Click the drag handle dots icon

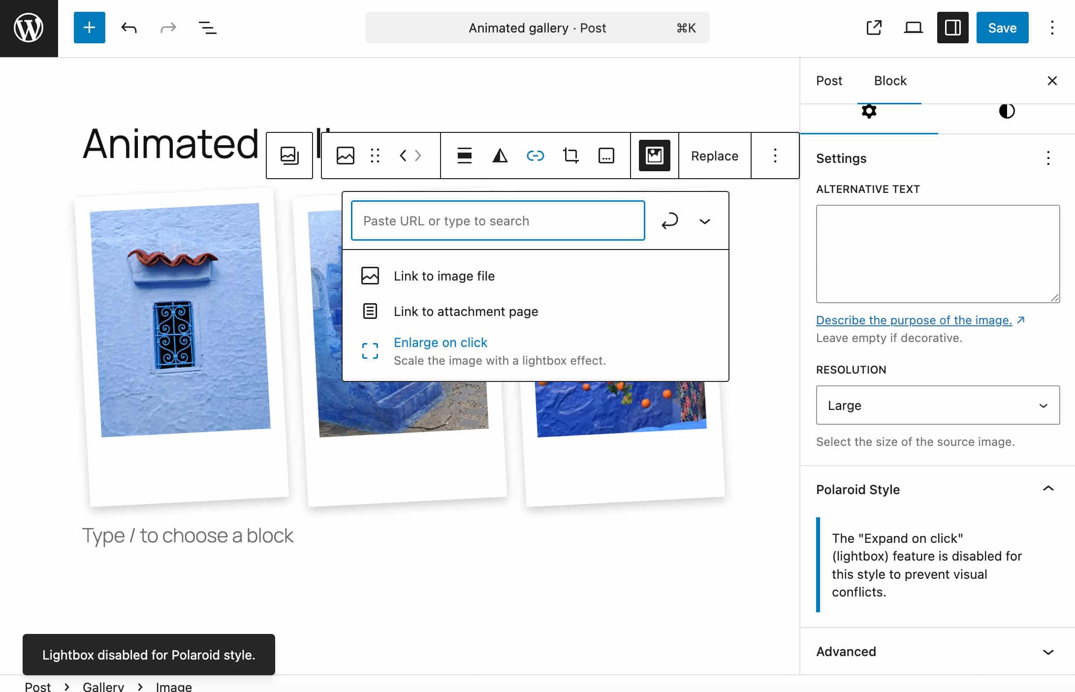(375, 156)
